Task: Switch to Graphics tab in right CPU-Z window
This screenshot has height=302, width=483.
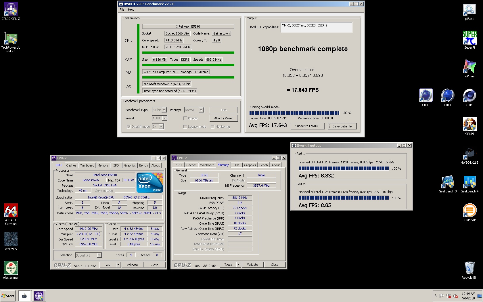Action: point(250,165)
